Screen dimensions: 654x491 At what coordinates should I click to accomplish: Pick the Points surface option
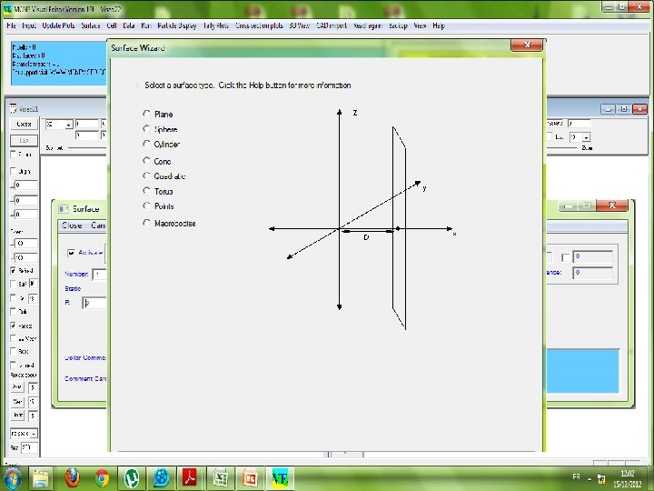[146, 205]
